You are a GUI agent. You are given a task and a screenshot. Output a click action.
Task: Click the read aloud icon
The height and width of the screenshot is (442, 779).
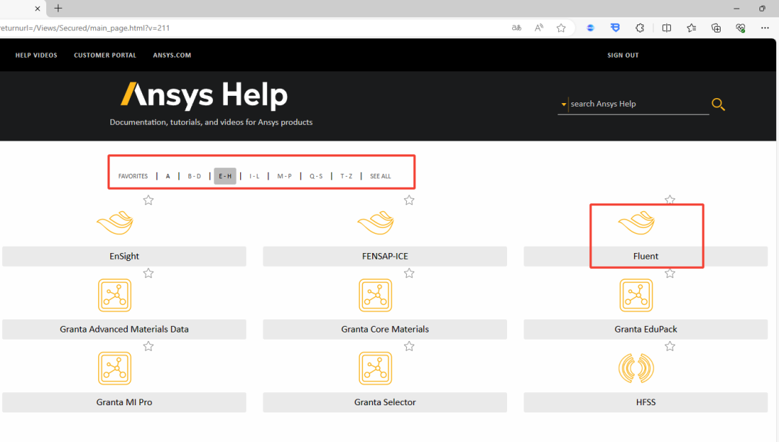coord(539,28)
